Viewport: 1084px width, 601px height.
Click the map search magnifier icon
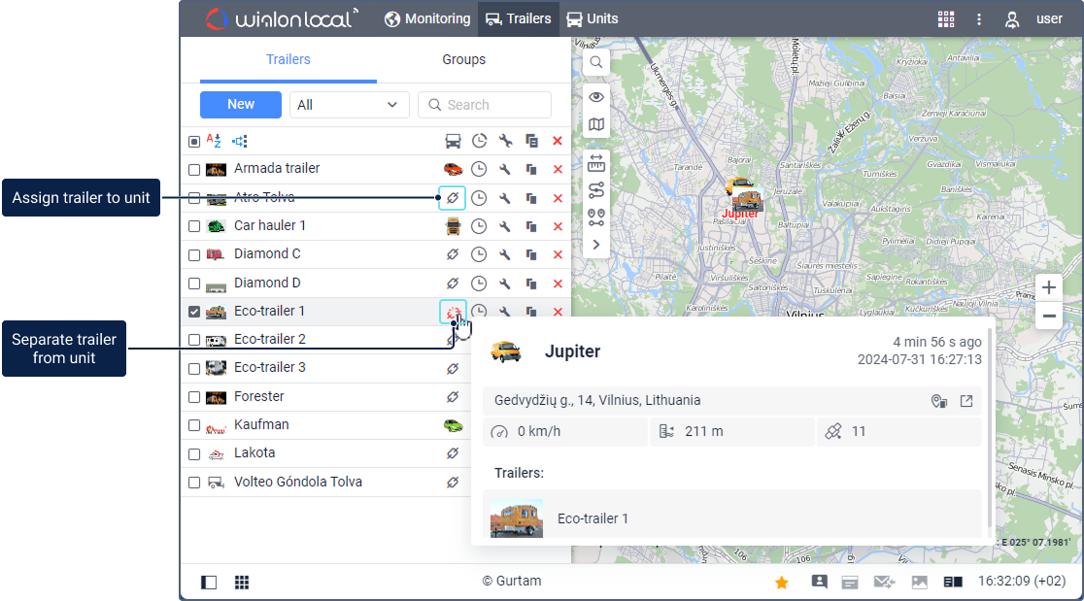click(596, 62)
